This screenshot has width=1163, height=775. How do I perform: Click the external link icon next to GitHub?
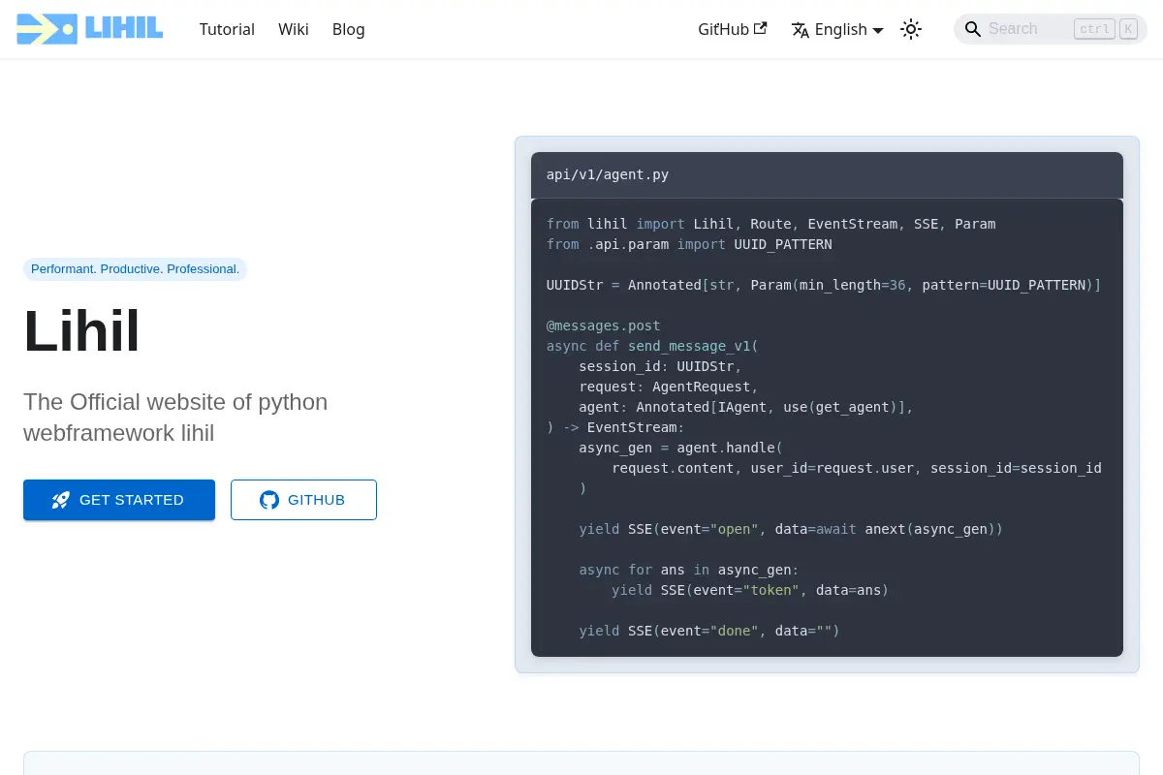click(761, 28)
